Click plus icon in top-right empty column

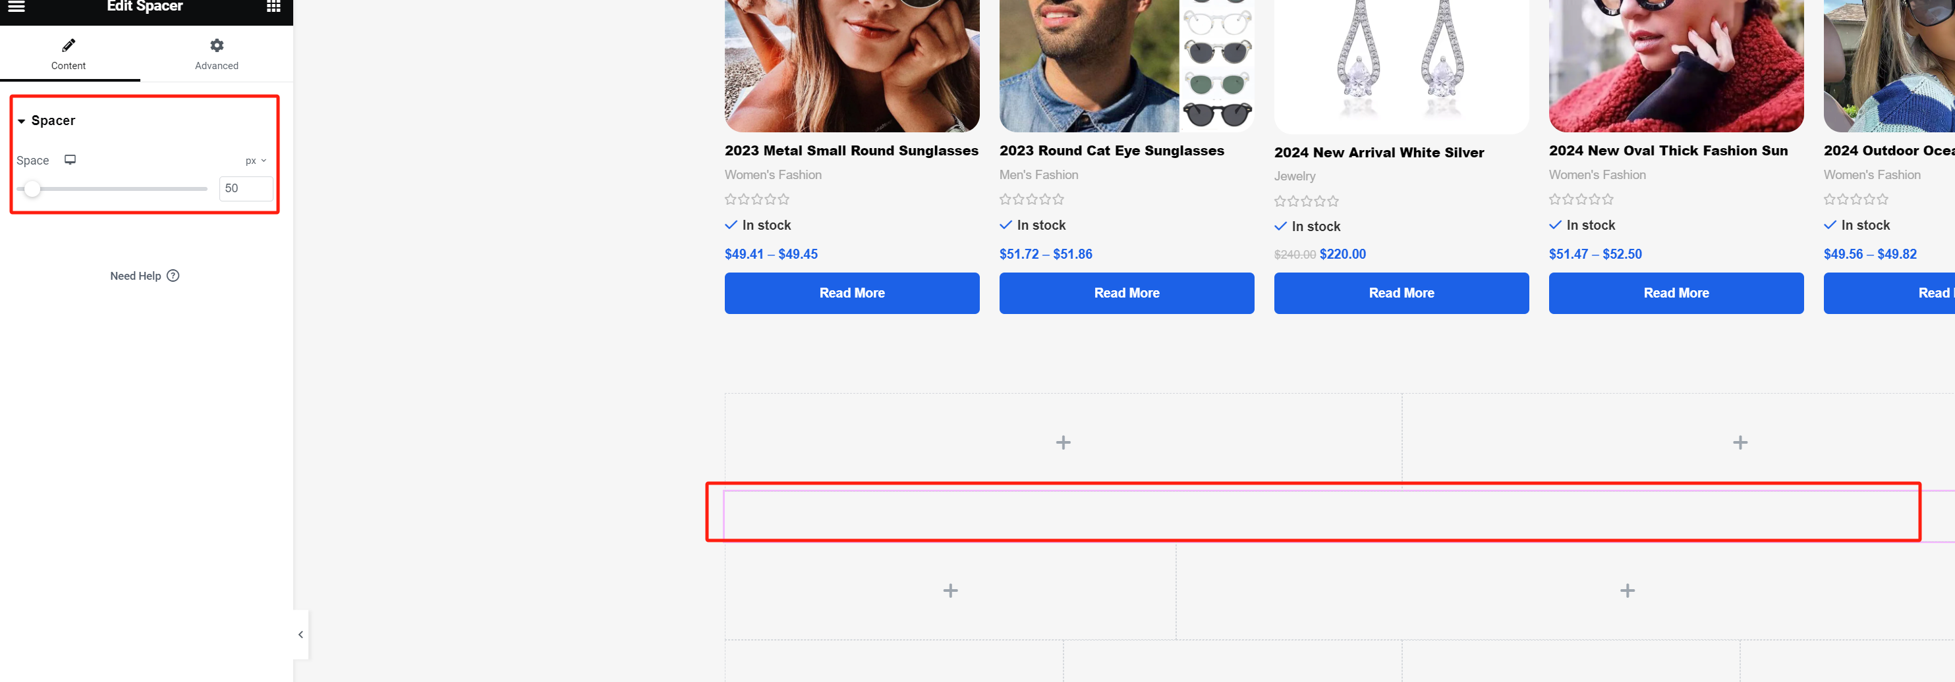click(1740, 442)
